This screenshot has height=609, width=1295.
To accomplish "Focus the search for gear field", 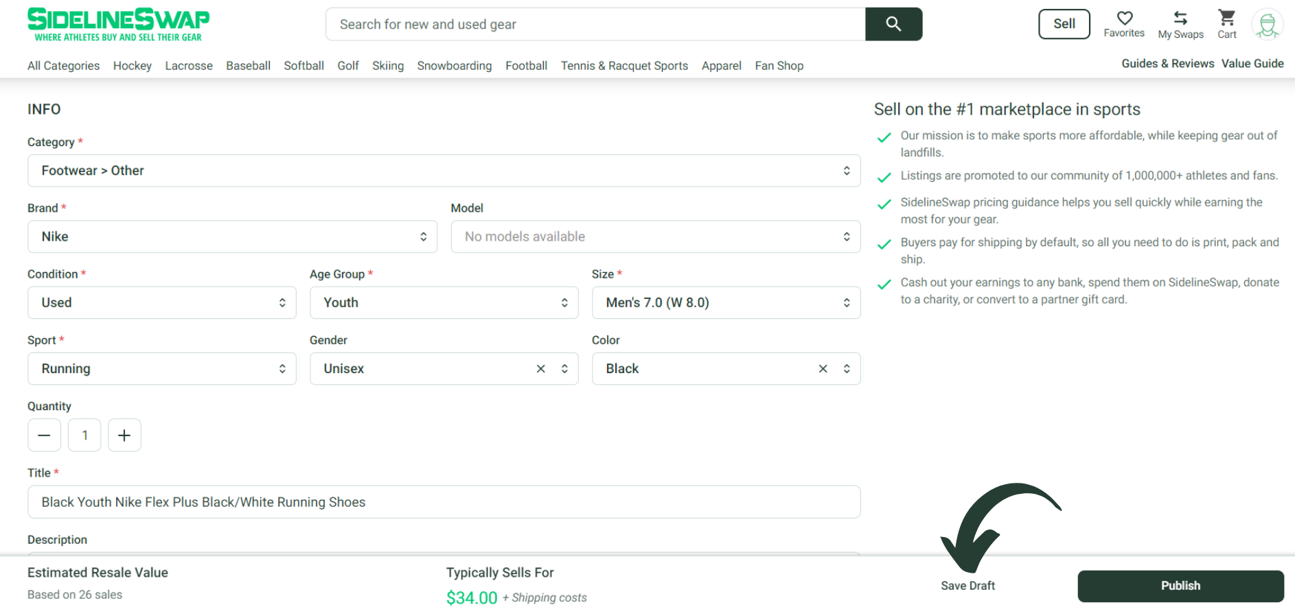I will (x=595, y=24).
